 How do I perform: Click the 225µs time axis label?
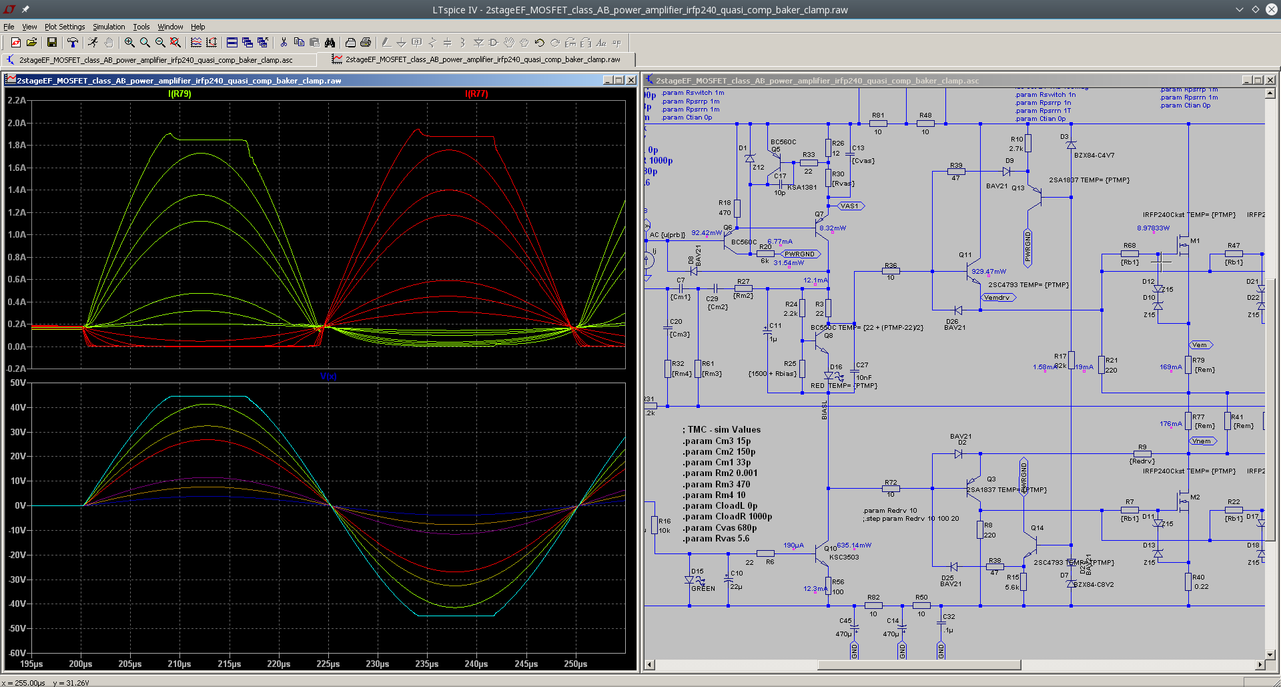[328, 664]
